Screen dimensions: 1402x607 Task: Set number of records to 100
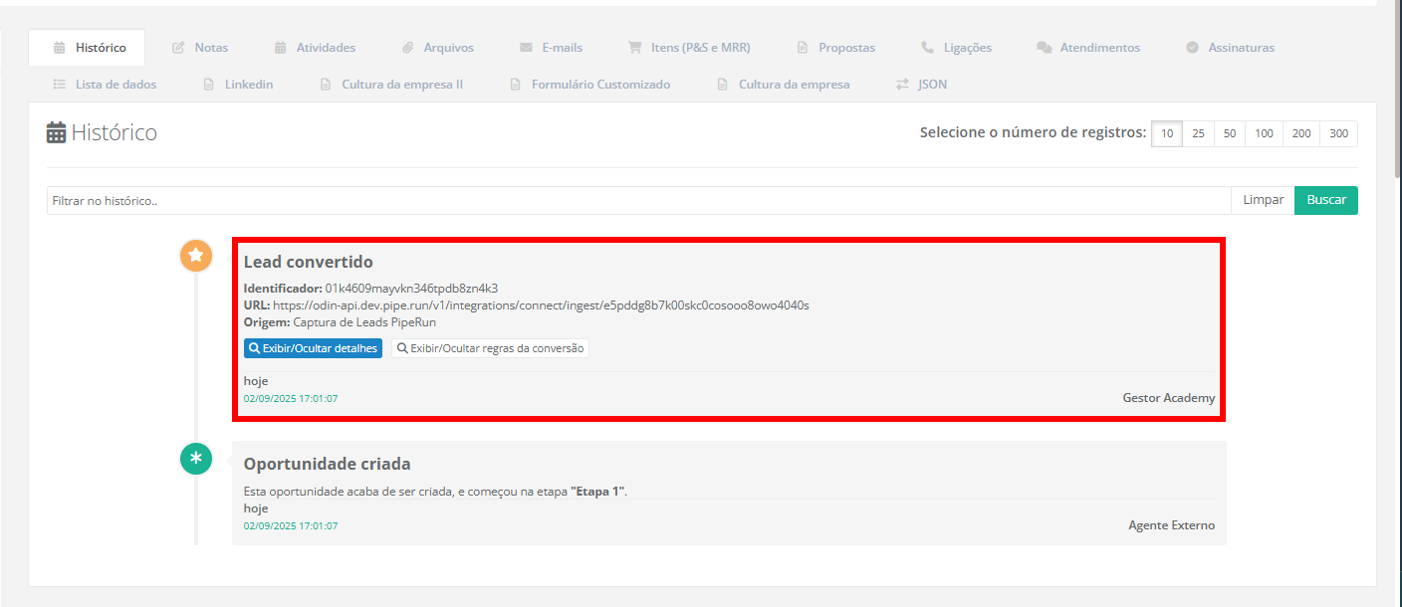pos(1264,133)
